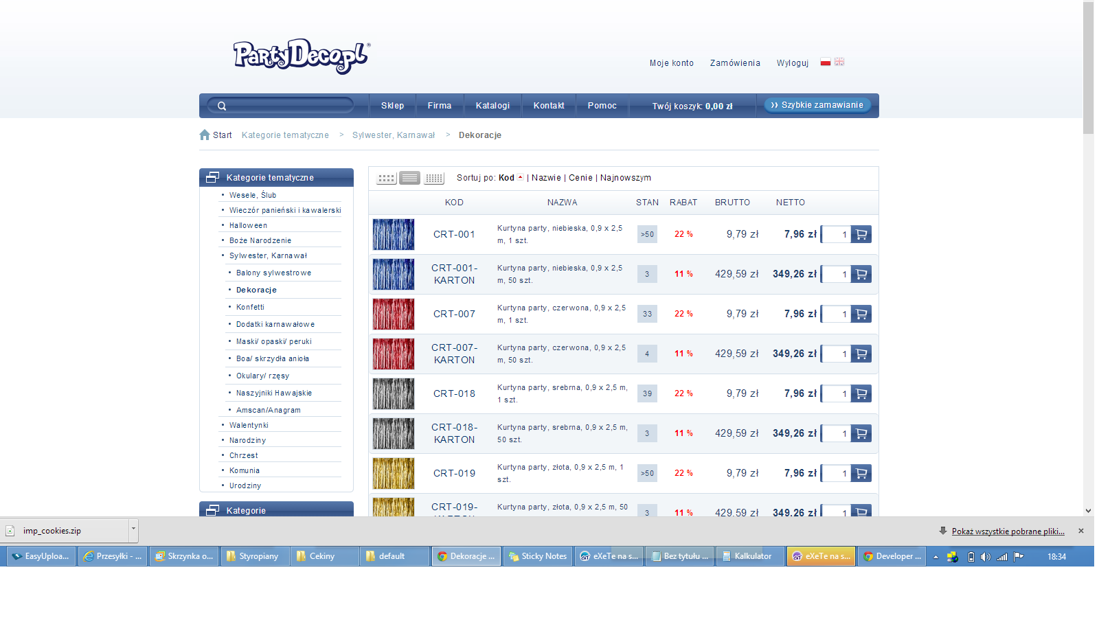Switch to Kalkulator in taskbar
1099x618 pixels.
click(x=750, y=556)
